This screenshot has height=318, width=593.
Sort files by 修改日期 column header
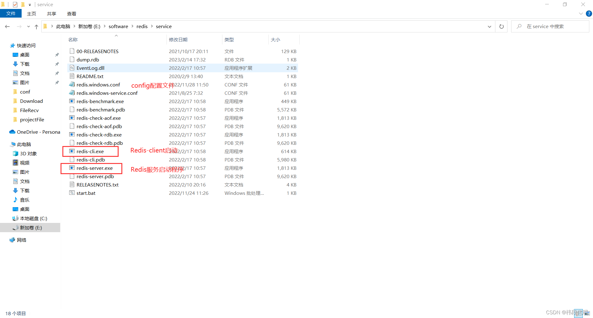pyautogui.click(x=178, y=40)
